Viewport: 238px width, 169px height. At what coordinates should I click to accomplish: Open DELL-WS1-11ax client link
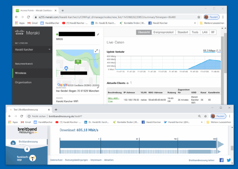[113, 100]
